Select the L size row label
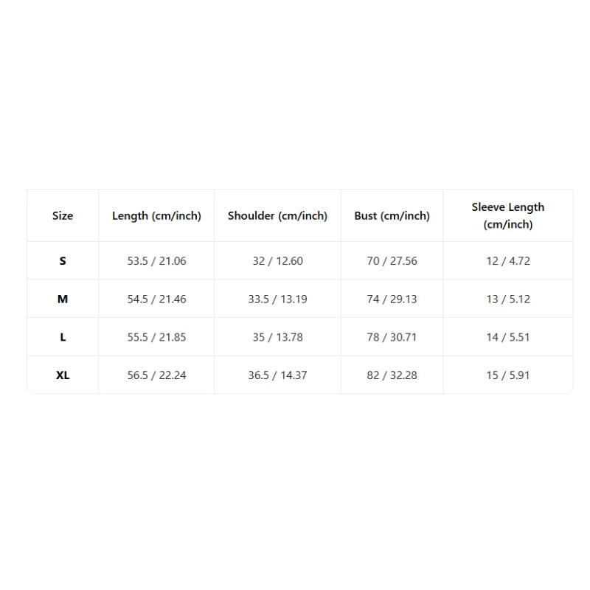Screen dimensions: 590x590 pyautogui.click(x=63, y=337)
